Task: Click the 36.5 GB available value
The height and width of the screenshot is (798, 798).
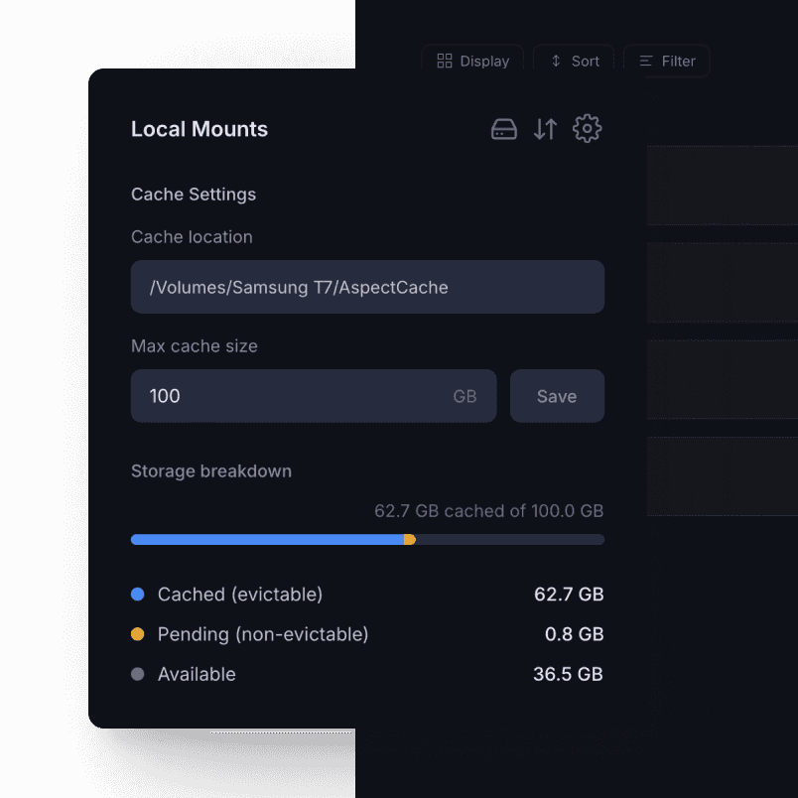Action: (x=568, y=674)
